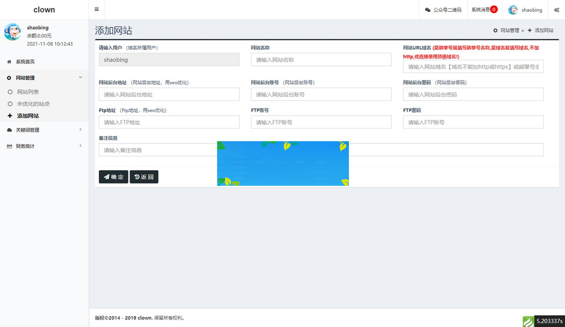Click the cloud icon beside 关键词管理

9,130
